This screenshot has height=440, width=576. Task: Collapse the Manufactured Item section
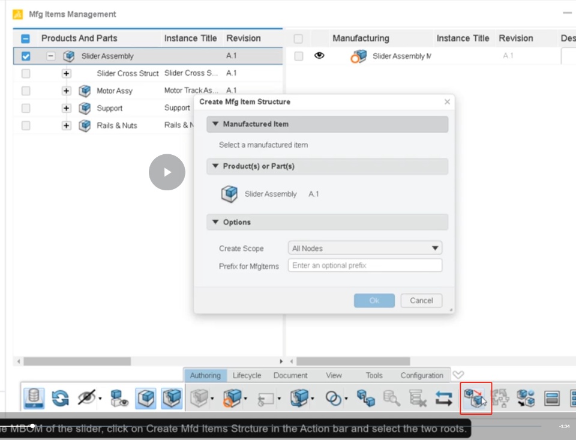215,124
